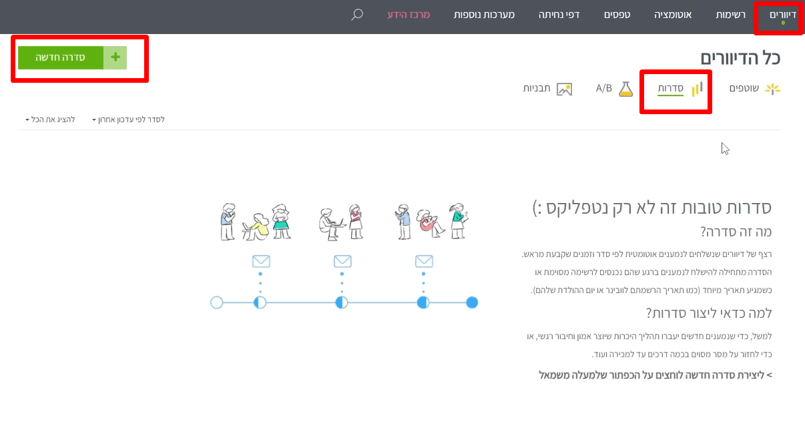Click the leftmost envelope icon in illustration
Image resolution: width=805 pixels, height=428 pixels.
pyautogui.click(x=260, y=260)
